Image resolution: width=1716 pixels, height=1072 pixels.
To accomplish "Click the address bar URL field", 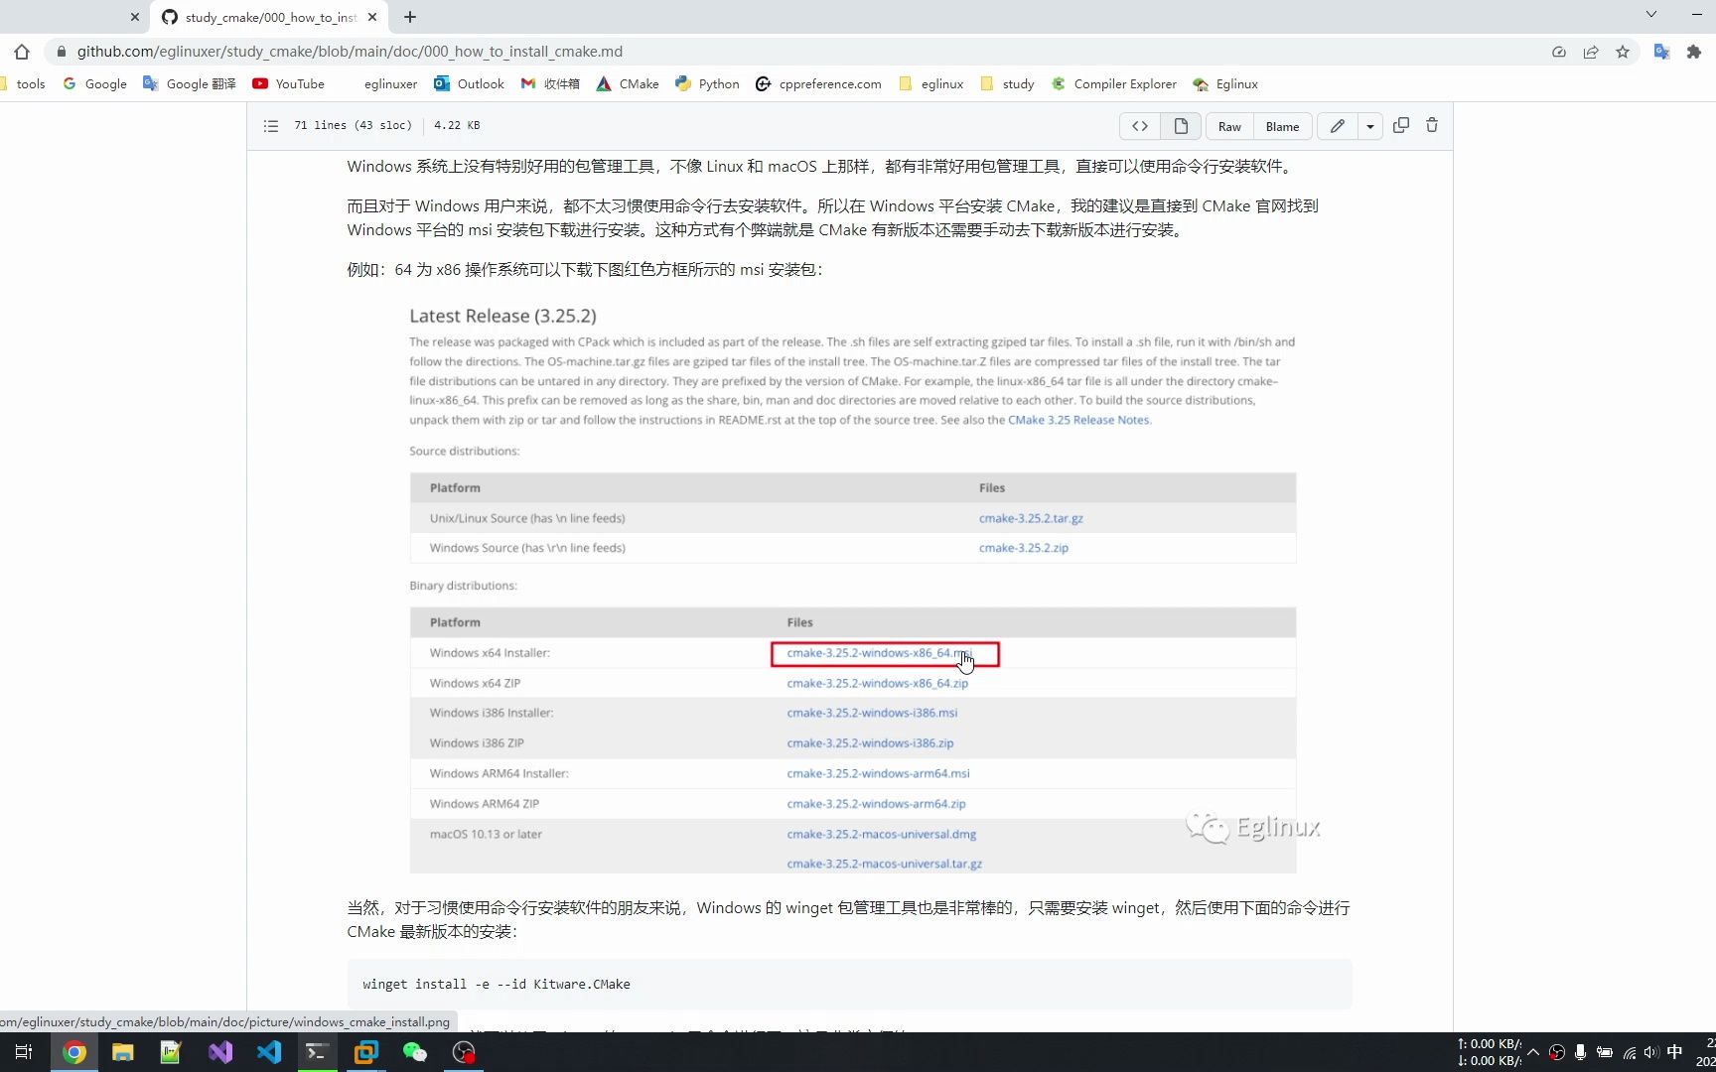I will point(794,52).
